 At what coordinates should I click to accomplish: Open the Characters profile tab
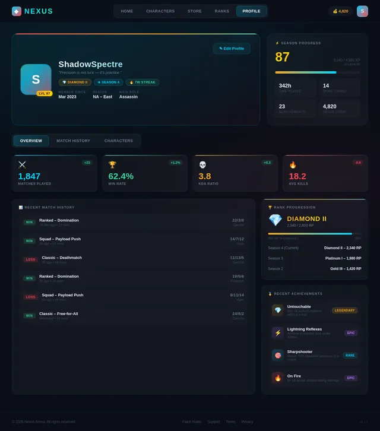(x=118, y=141)
